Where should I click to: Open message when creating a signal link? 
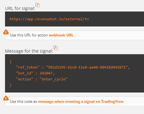coord(81,102)
